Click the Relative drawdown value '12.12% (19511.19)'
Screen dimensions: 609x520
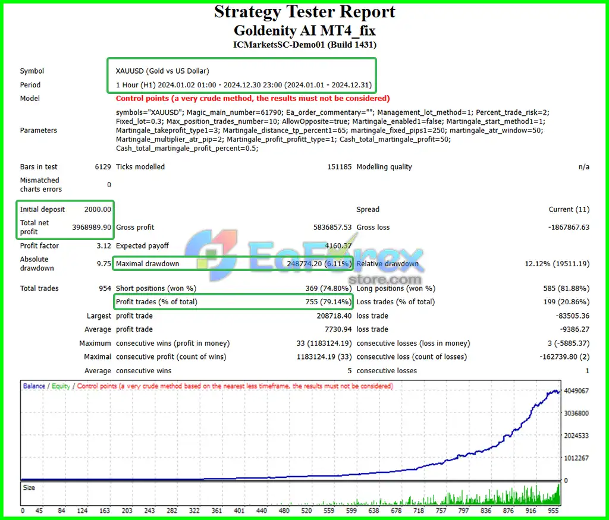[557, 264]
